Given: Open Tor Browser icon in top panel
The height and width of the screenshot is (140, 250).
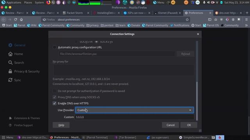Looking at the screenshot, I should click(x=118, y=2).
